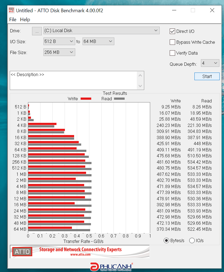Open the I/O Size end dropdown 64 MB
224x272 pixels.
(x=98, y=42)
